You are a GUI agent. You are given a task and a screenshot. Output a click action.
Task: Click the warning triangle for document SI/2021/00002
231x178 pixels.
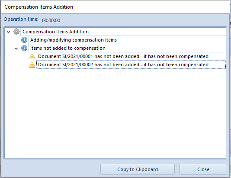click(32, 65)
